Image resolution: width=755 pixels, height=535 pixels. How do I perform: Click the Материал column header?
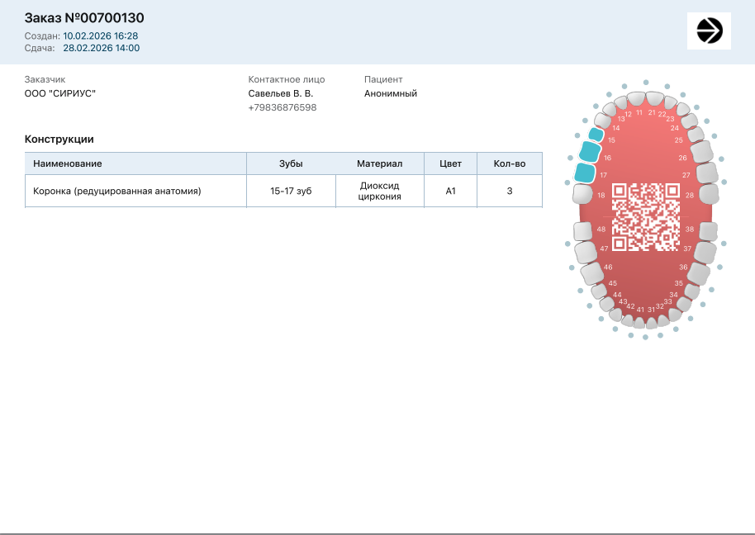(x=379, y=163)
